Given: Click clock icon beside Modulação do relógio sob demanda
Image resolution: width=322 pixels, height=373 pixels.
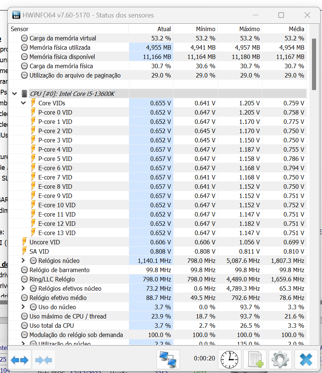Looking at the screenshot, I should [x=24, y=335].
